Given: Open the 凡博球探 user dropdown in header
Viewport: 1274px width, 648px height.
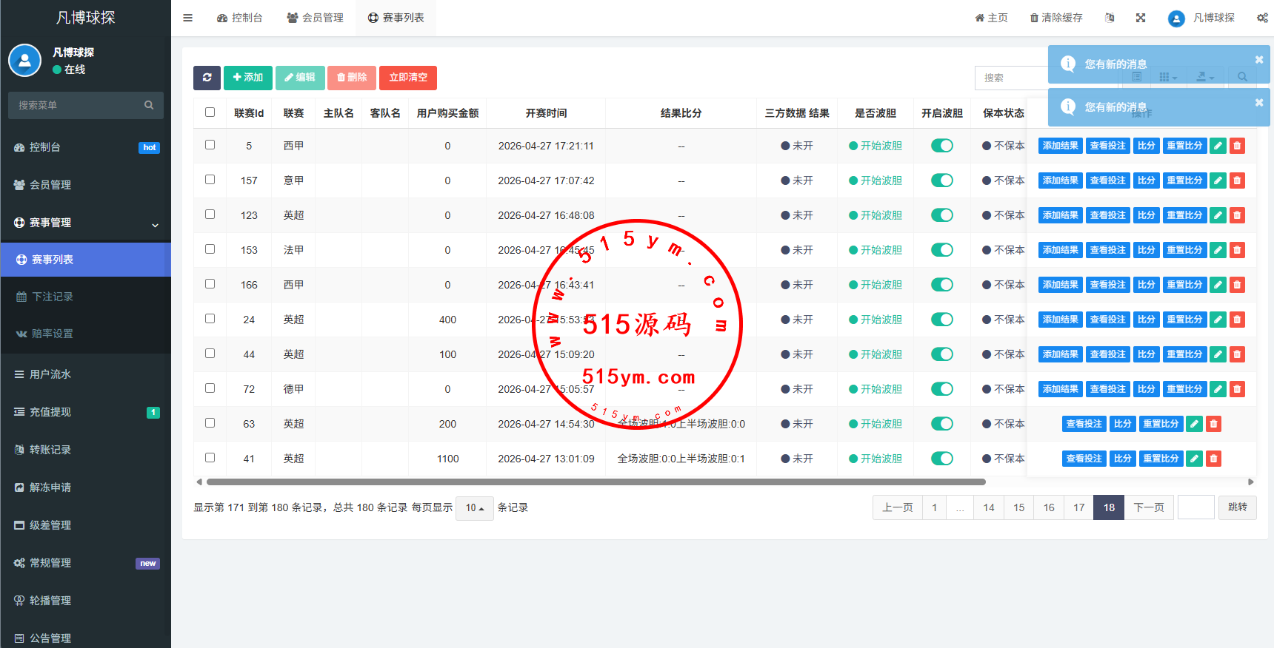Looking at the screenshot, I should [x=1201, y=18].
